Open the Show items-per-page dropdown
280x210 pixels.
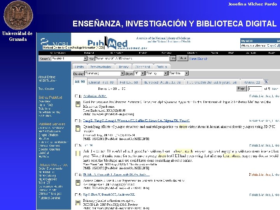pos(139,73)
